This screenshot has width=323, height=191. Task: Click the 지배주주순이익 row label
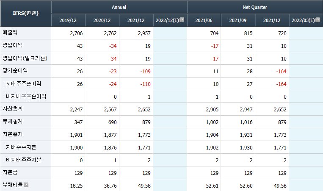(x=23, y=84)
